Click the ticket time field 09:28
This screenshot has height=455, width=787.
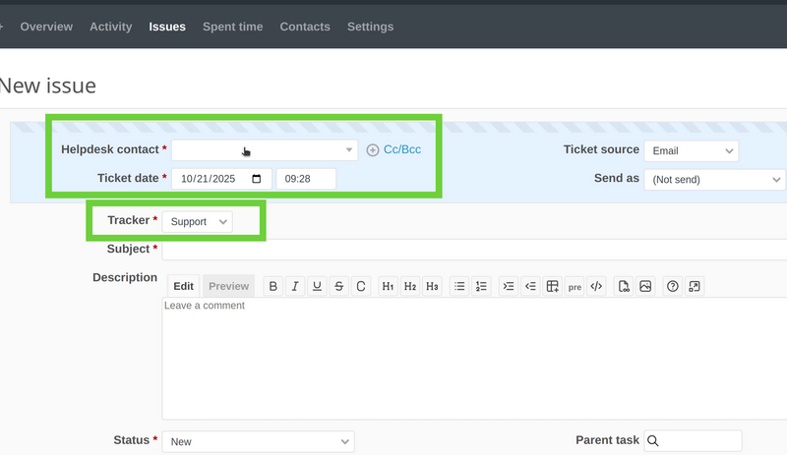coord(306,179)
